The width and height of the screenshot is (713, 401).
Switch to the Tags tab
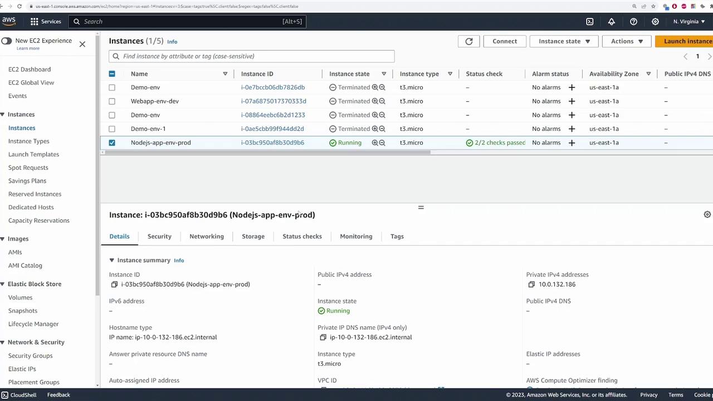pos(397,236)
